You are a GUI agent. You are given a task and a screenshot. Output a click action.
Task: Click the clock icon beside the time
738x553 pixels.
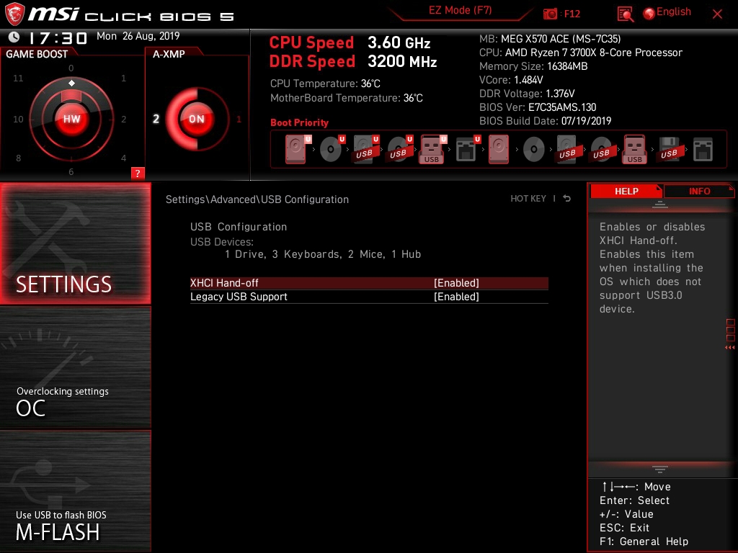point(14,37)
